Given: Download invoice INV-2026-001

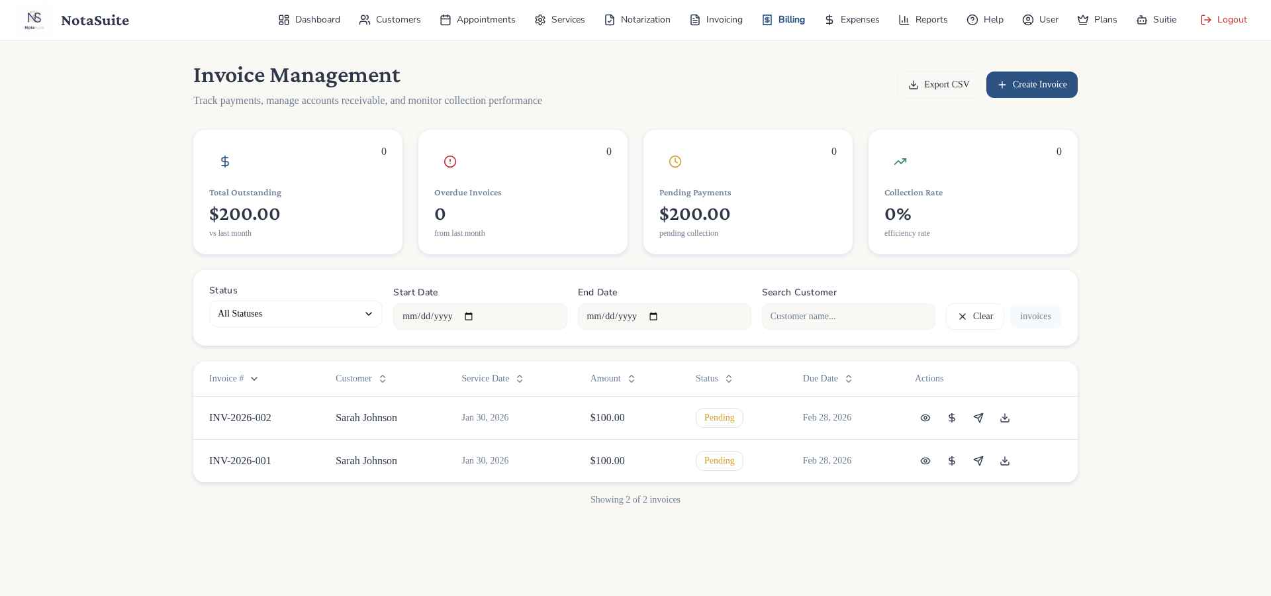Looking at the screenshot, I should (1005, 461).
